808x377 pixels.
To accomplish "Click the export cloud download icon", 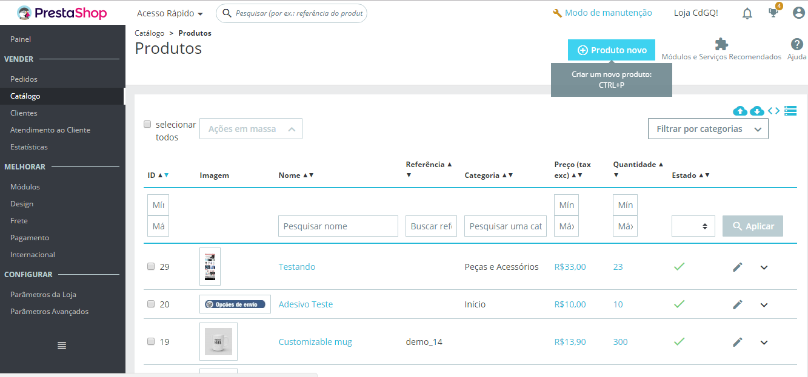I will [x=756, y=111].
